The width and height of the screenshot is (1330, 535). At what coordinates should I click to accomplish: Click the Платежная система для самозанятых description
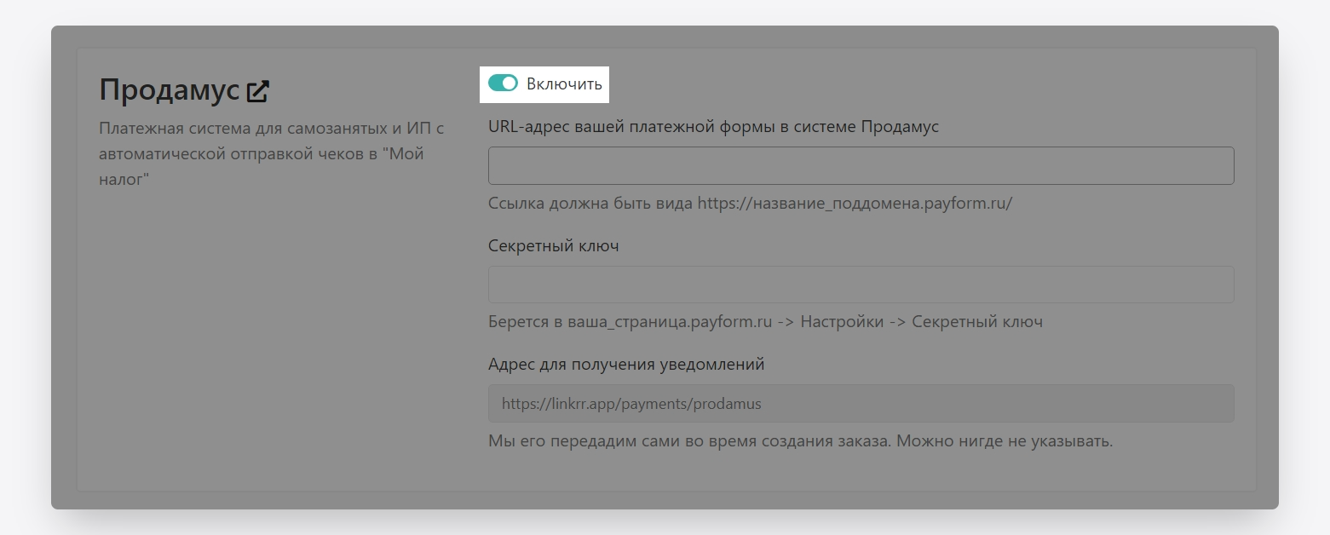point(271,129)
